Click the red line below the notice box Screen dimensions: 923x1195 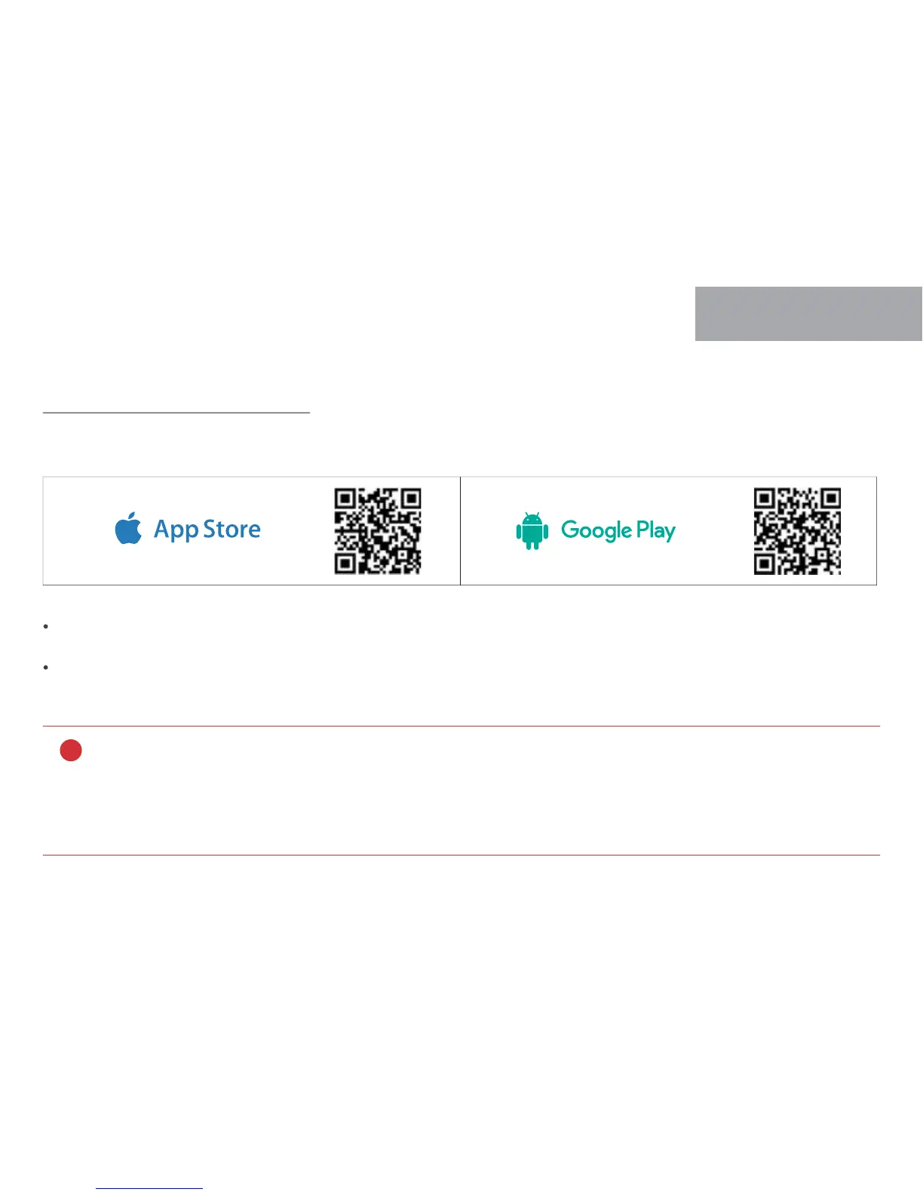click(x=461, y=855)
